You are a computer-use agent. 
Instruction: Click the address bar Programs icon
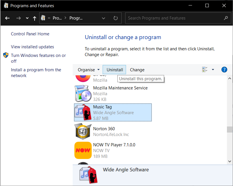click(x=43, y=18)
